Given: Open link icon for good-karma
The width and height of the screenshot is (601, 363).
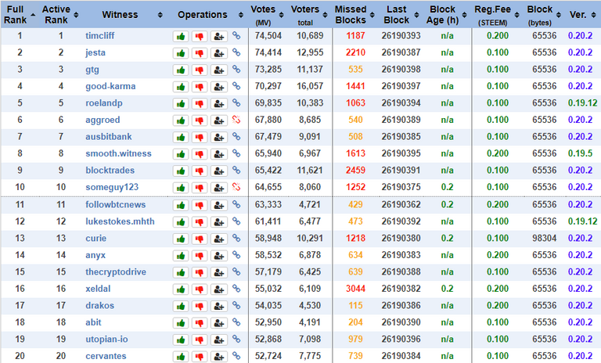Looking at the screenshot, I should pyautogui.click(x=236, y=86).
